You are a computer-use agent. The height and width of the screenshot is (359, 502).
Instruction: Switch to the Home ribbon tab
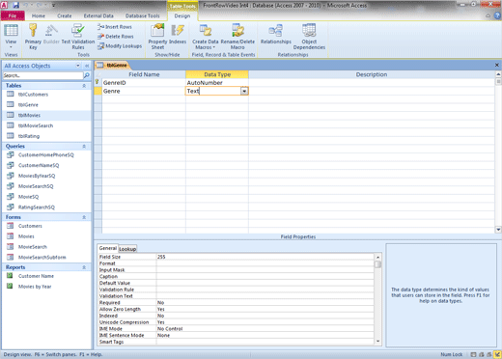click(39, 15)
